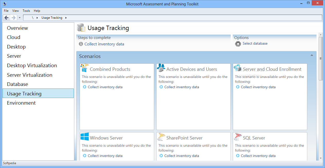The width and height of the screenshot is (325, 168).
Task: Go to Environment in the sidebar
Action: point(38,103)
